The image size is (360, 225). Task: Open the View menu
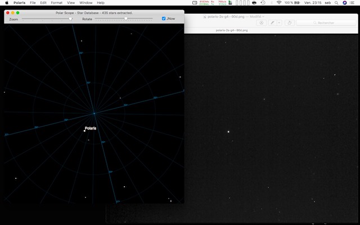point(71,3)
